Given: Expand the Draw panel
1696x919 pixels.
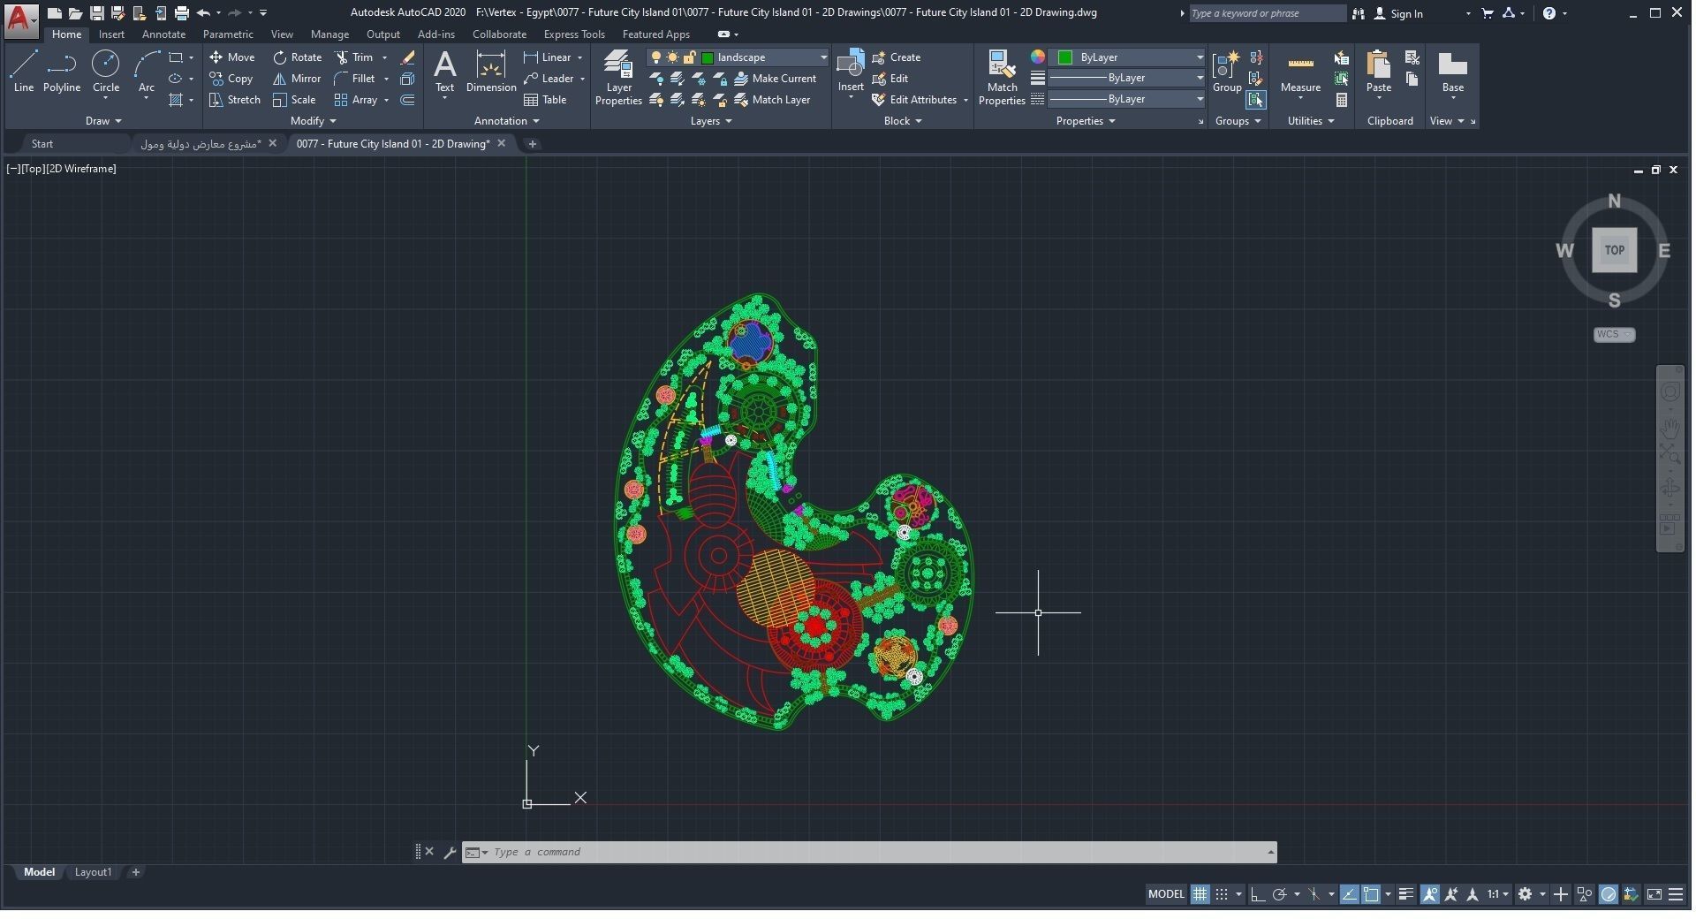Looking at the screenshot, I should (x=103, y=121).
